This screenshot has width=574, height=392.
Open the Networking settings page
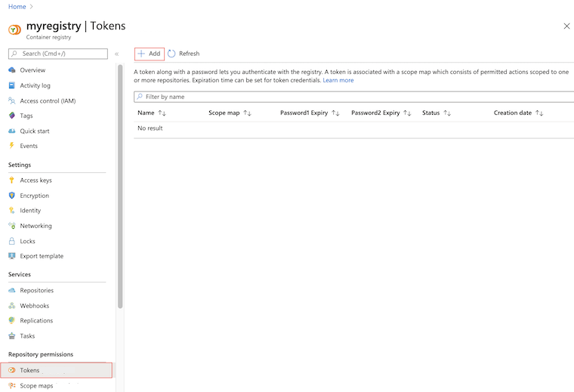(36, 226)
